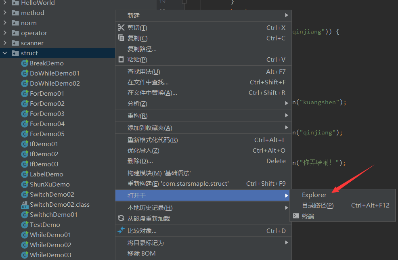Choose 在文件中查找... menu entry
Image resolution: width=398 pixels, height=260 pixels.
click(203, 82)
